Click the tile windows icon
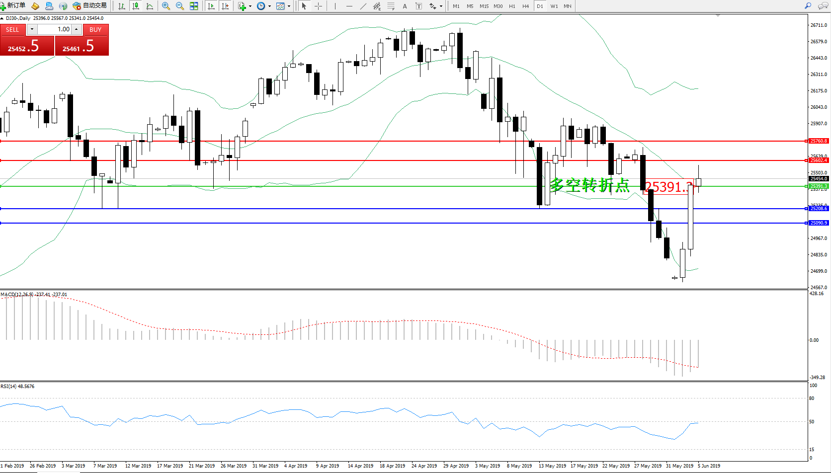This screenshot has height=473, width=831. coord(194,6)
